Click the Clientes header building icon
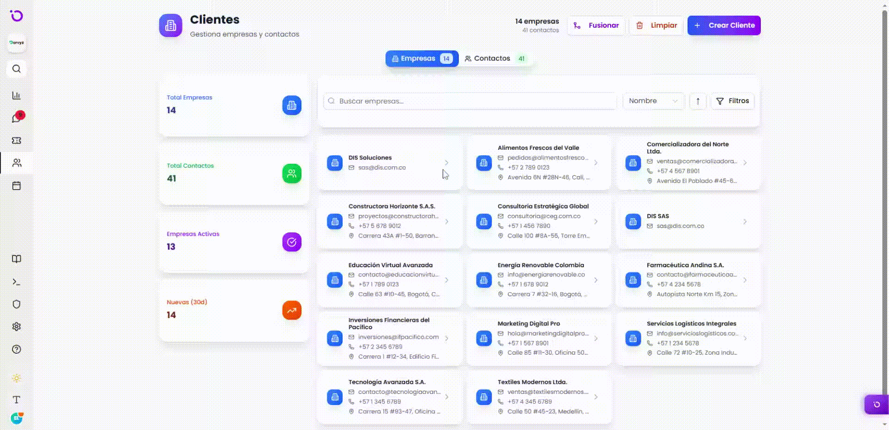The image size is (889, 430). coord(171,25)
